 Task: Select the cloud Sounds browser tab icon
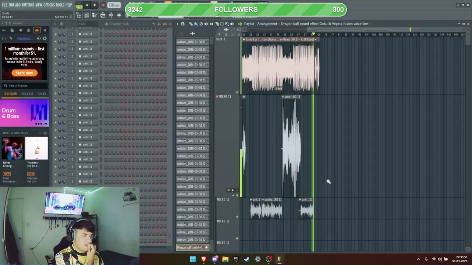pos(37,30)
